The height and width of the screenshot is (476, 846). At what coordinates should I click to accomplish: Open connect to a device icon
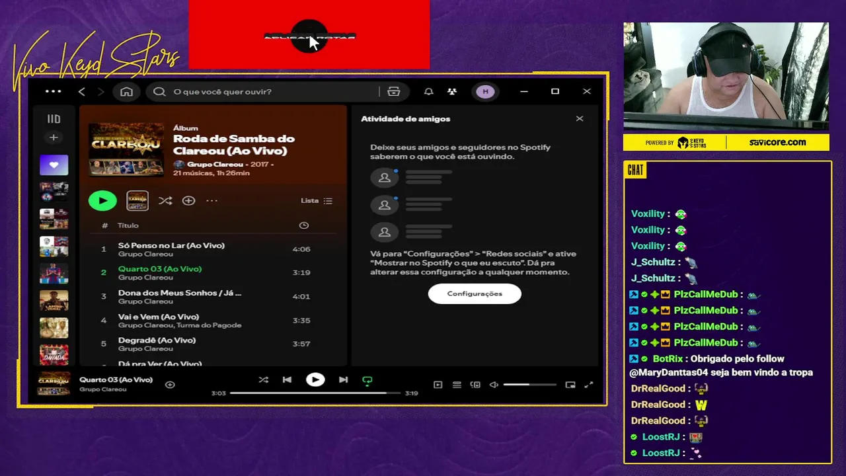point(475,385)
